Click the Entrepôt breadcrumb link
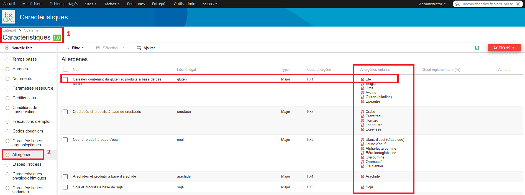The height and width of the screenshot is (195, 525). [x=9, y=30]
